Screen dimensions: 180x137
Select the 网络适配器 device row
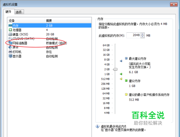[50, 43]
